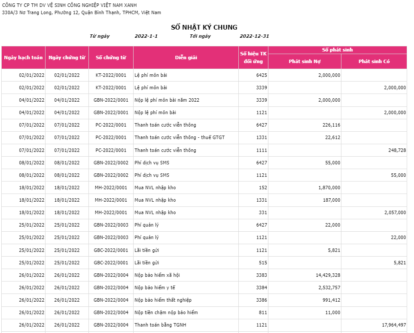The width and height of the screenshot is (414, 333).
Task: Select the report title 'SỔ NHẬT KÝ CHUNG'
Action: coord(204,27)
